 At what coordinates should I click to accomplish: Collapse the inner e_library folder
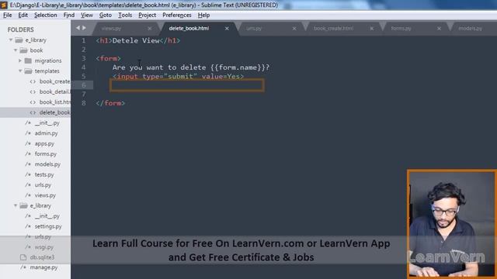coord(16,205)
